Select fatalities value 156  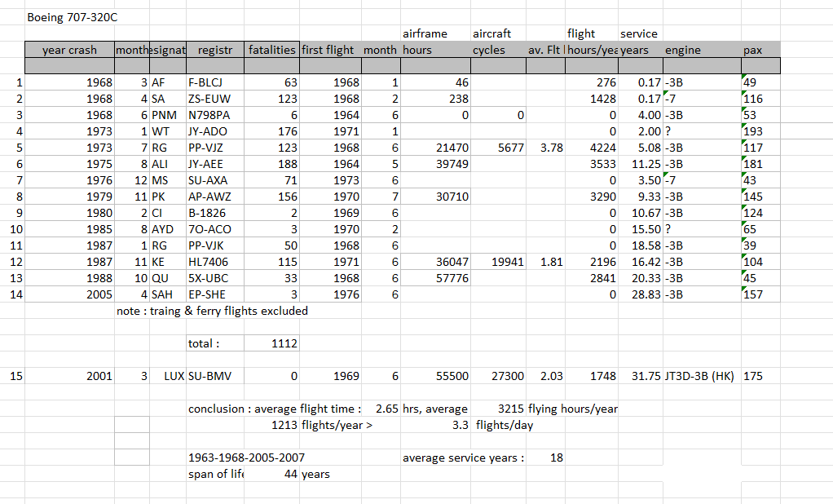click(x=271, y=197)
